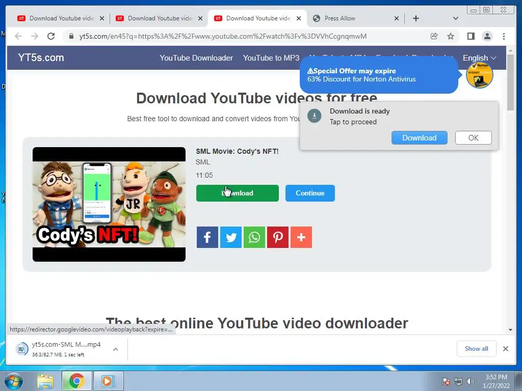Screen dimensions: 522x391
Task: Open Chrome three-dot menu
Action: click(504, 36)
